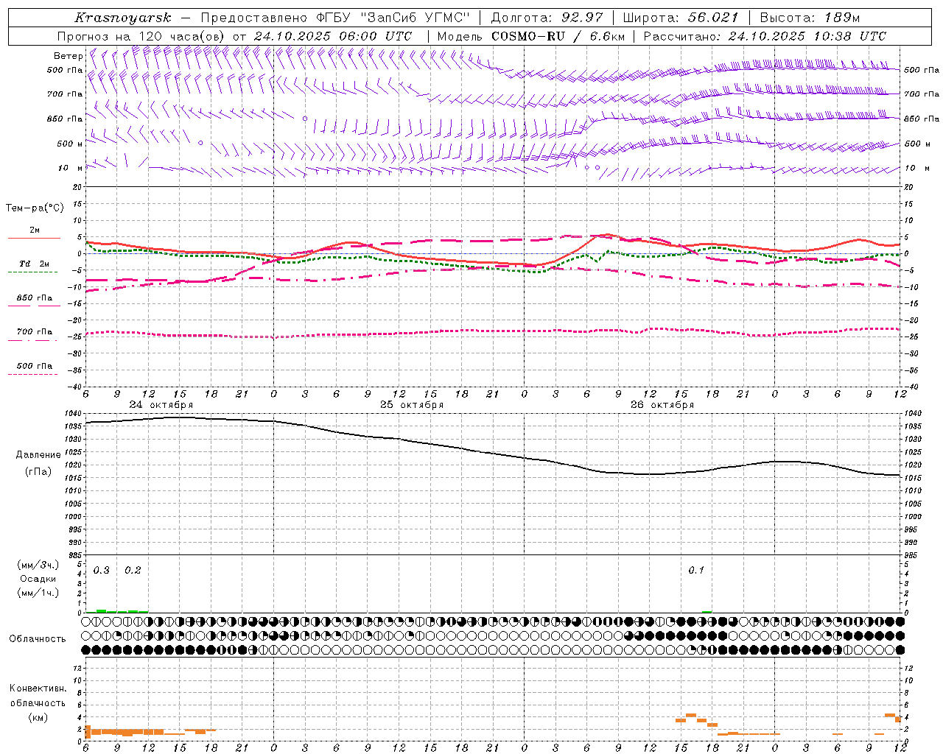The image size is (943, 754).
Task: Select the 'Модель COSMO-RU / 6.6км' text
Action: 531,36
